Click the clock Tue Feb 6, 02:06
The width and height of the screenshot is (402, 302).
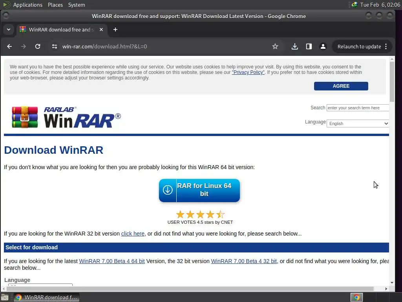380,5
